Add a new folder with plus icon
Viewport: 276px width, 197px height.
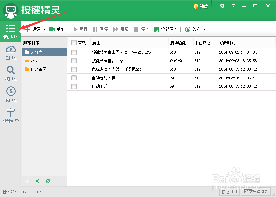[x=27, y=181]
